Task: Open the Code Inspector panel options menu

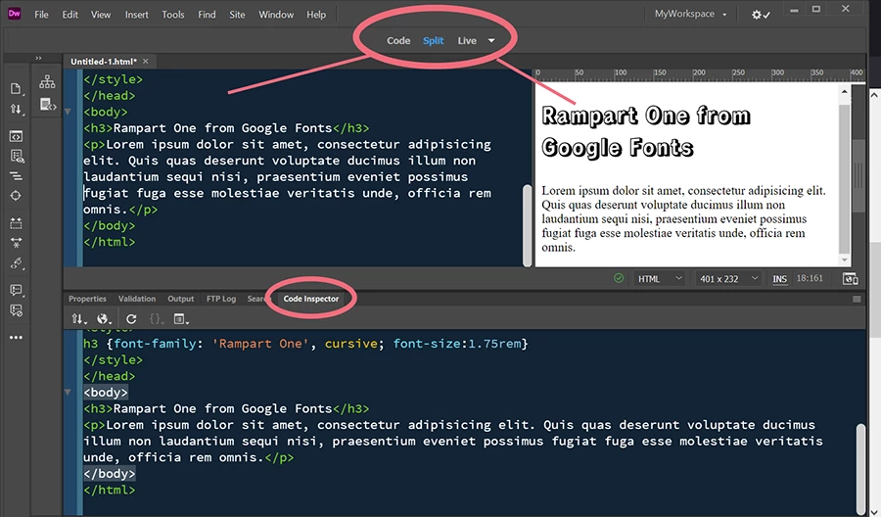Action: (857, 299)
